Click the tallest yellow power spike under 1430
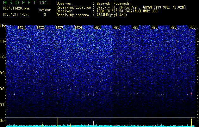The height and width of the screenshot is (127, 199). (x=191, y=122)
